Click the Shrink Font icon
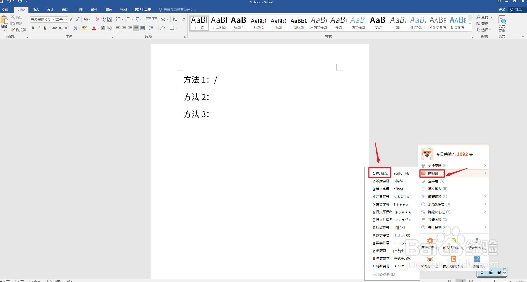 tap(78, 19)
